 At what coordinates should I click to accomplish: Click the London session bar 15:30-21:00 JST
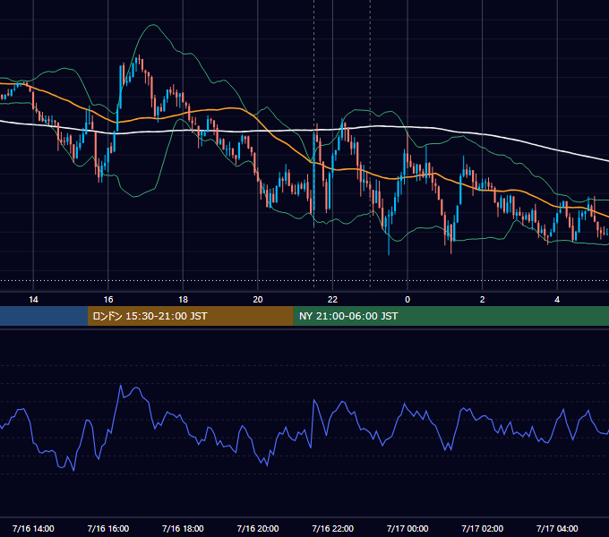pos(190,316)
